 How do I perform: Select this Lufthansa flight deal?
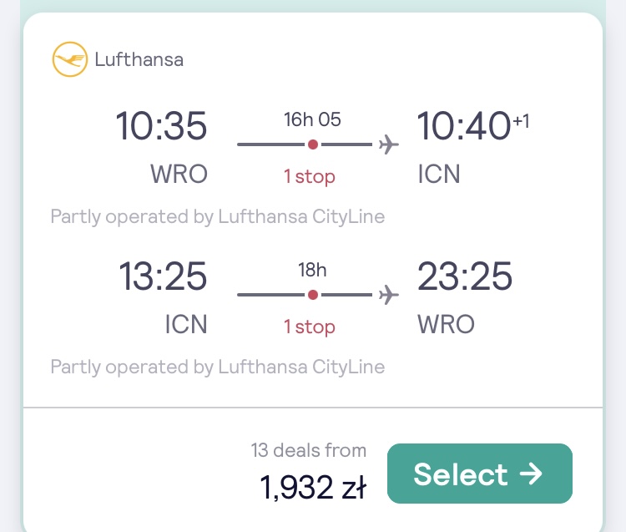tap(479, 474)
